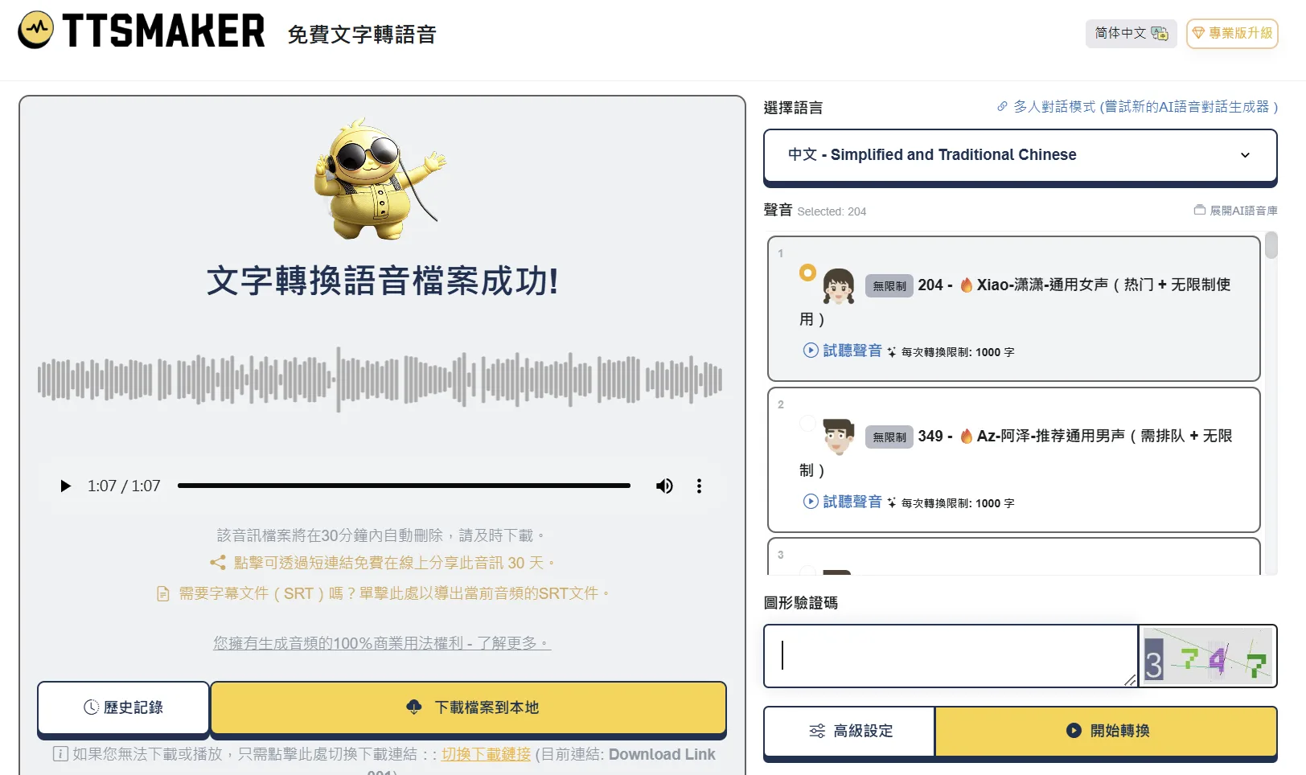Play the generated audio
Image resolution: width=1306 pixels, height=775 pixels.
(x=65, y=486)
